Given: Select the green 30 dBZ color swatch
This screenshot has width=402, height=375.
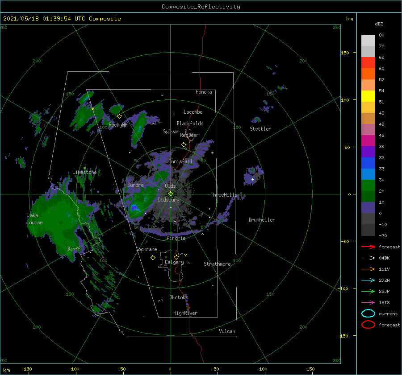Looking at the screenshot, I should tap(368, 185).
